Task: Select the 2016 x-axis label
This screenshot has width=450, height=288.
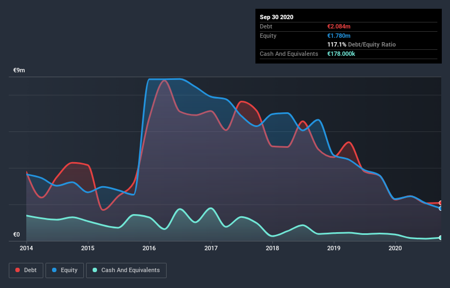Action: 149,248
